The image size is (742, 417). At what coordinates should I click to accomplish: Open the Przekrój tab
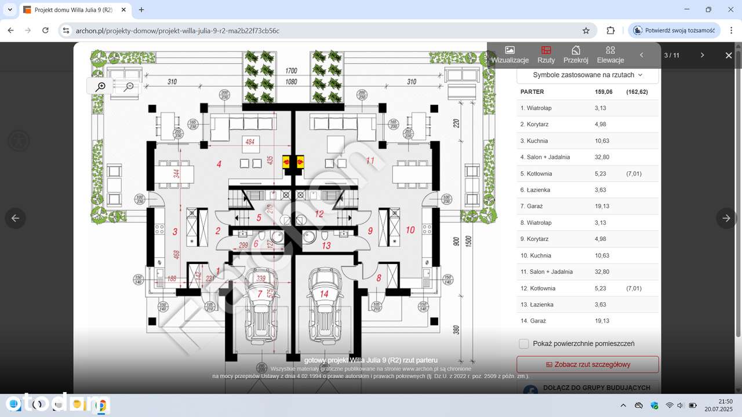tap(576, 55)
